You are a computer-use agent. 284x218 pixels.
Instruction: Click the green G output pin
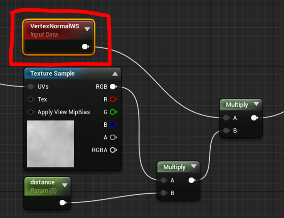click(x=113, y=112)
